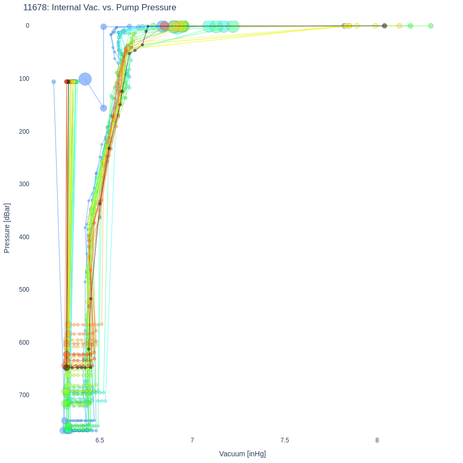Click the 500 tick label on pressure axis
Viewport: 463px width, 463px height.
(24, 290)
